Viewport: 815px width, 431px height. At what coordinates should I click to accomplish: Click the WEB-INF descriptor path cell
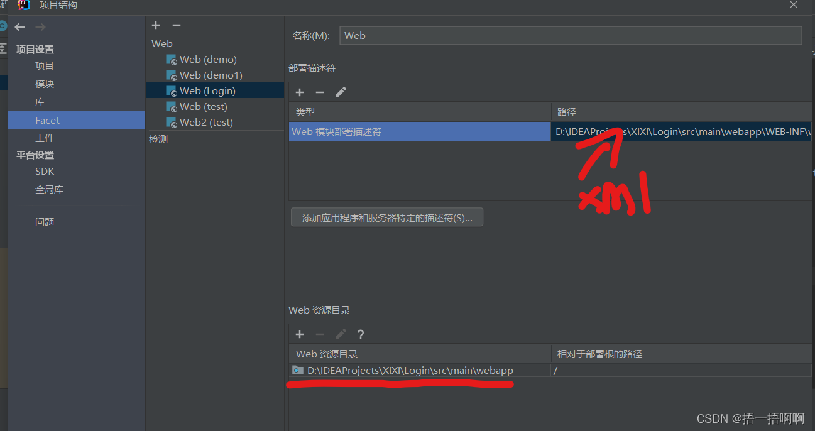pos(682,132)
